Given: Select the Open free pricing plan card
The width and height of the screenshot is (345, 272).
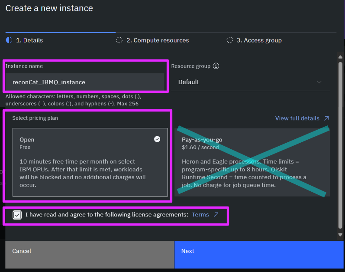Looking at the screenshot, I should coord(90,162).
